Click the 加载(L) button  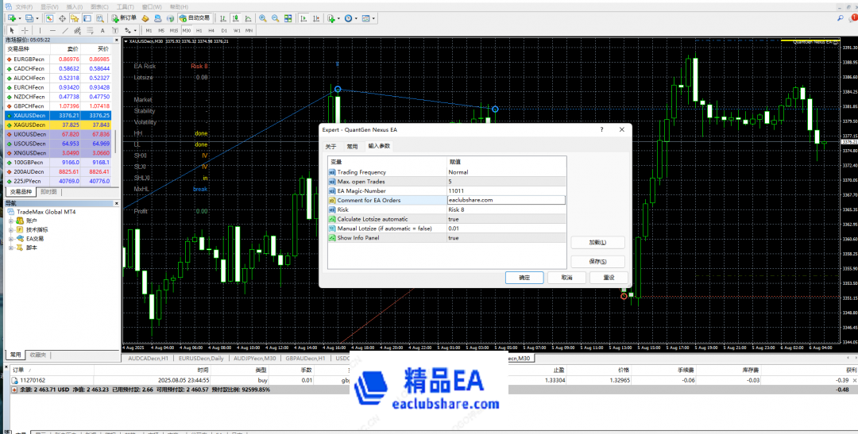pos(597,243)
